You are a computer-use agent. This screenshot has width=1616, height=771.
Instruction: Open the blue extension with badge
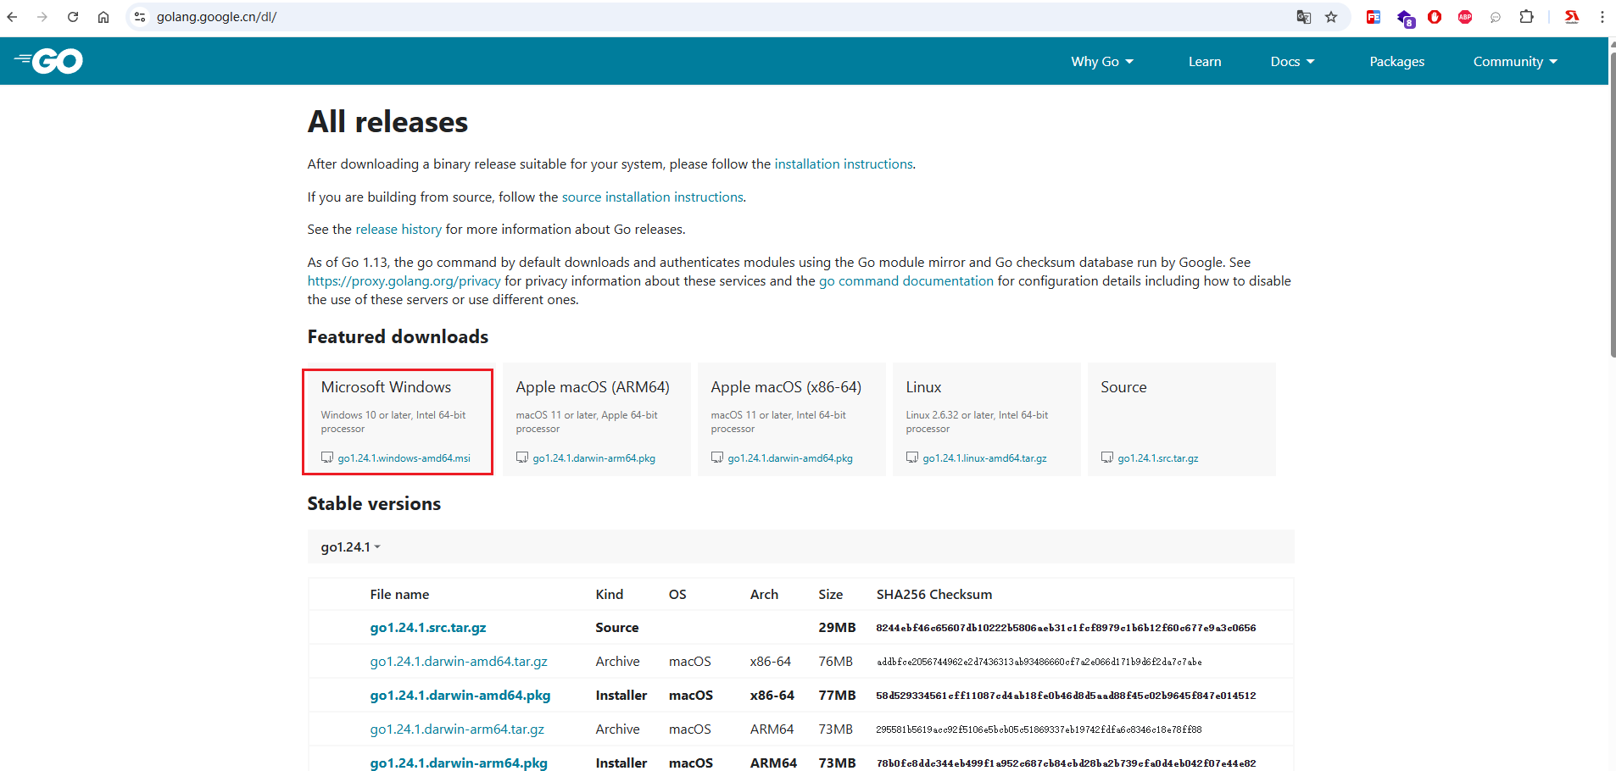tap(1405, 18)
